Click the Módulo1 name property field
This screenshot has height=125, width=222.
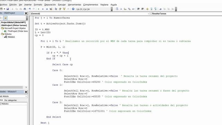click(14, 104)
